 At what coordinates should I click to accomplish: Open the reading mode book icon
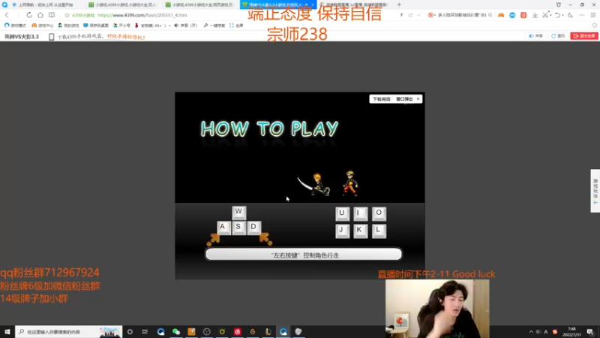point(52,15)
